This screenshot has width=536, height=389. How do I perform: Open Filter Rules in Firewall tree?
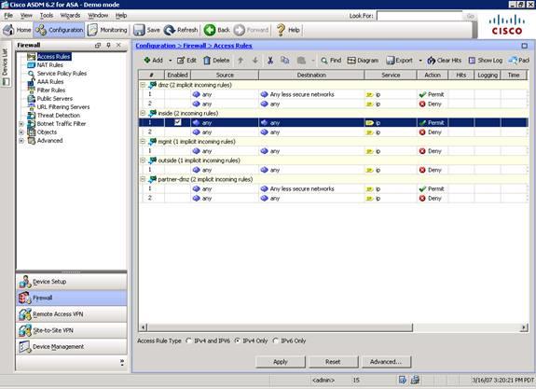click(x=51, y=90)
